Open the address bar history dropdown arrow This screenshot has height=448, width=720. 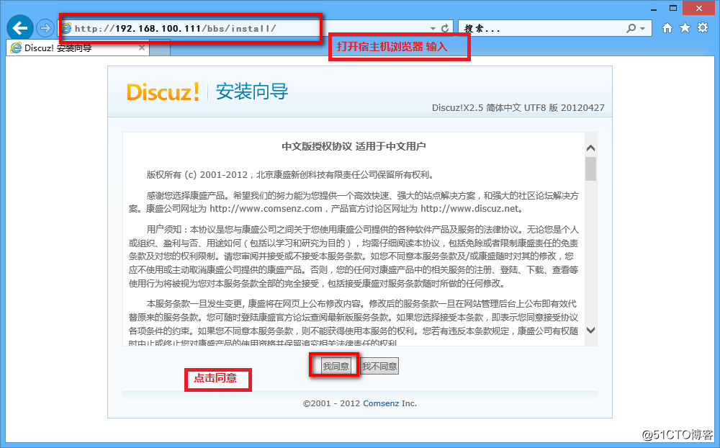pos(433,29)
